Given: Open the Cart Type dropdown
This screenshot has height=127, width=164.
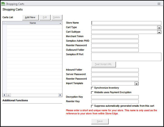Looking at the screenshot, I should (x=159, y=28).
